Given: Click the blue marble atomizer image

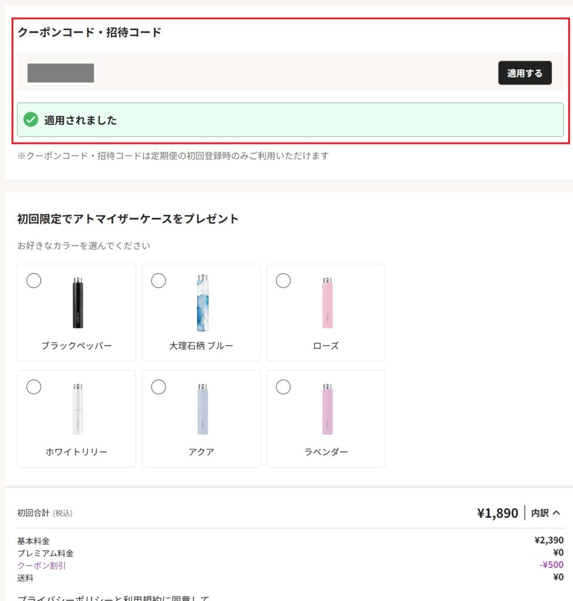Looking at the screenshot, I should click(x=203, y=303).
